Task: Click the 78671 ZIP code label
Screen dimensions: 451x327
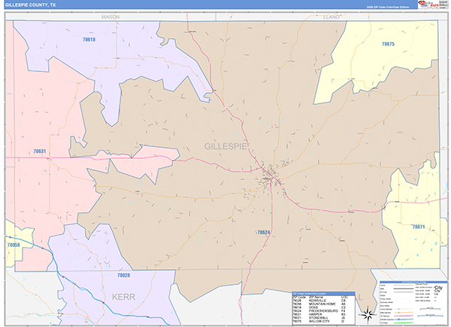Action: [419, 226]
